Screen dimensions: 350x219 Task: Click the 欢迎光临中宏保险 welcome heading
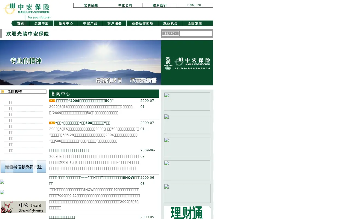point(28,34)
